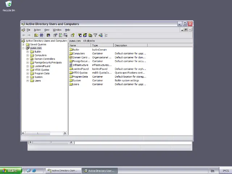232x174 pixels.
Task: Refresh the view with the toolbar icon
Action: click(x=61, y=35)
